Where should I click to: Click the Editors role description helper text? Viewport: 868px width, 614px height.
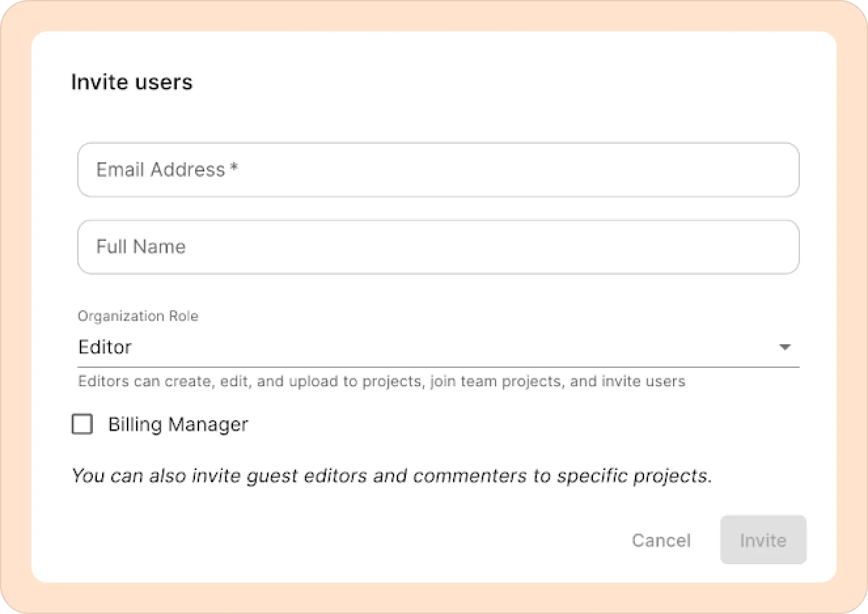(381, 382)
